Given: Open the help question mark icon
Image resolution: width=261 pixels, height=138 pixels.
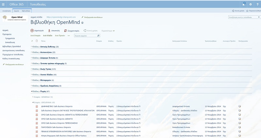Looking at the screenshot, I should pyautogui.click(x=257, y=5).
